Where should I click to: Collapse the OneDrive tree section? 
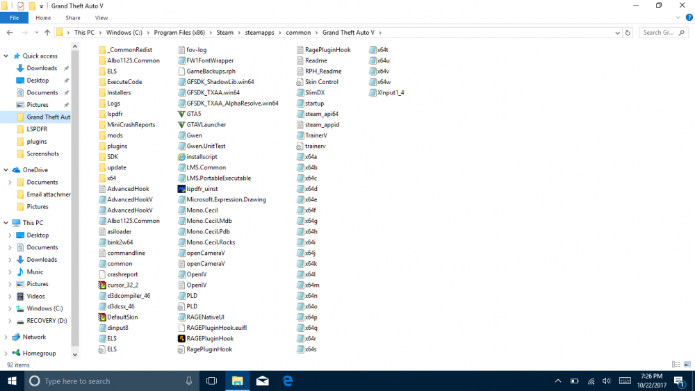tap(6, 169)
